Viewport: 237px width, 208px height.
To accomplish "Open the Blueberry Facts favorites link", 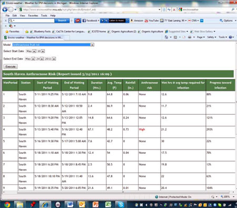I will pos(41,32).
